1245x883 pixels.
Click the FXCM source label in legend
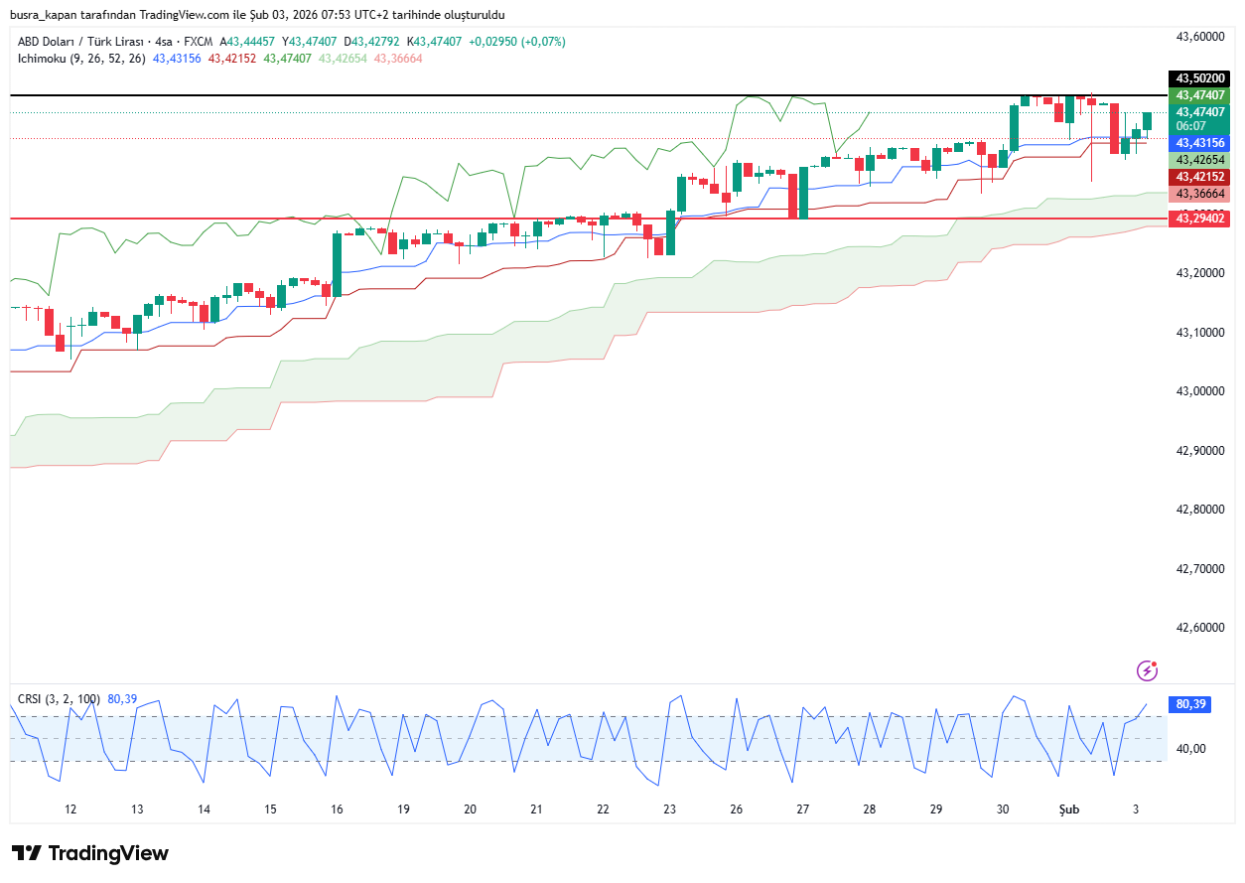pyautogui.click(x=199, y=42)
